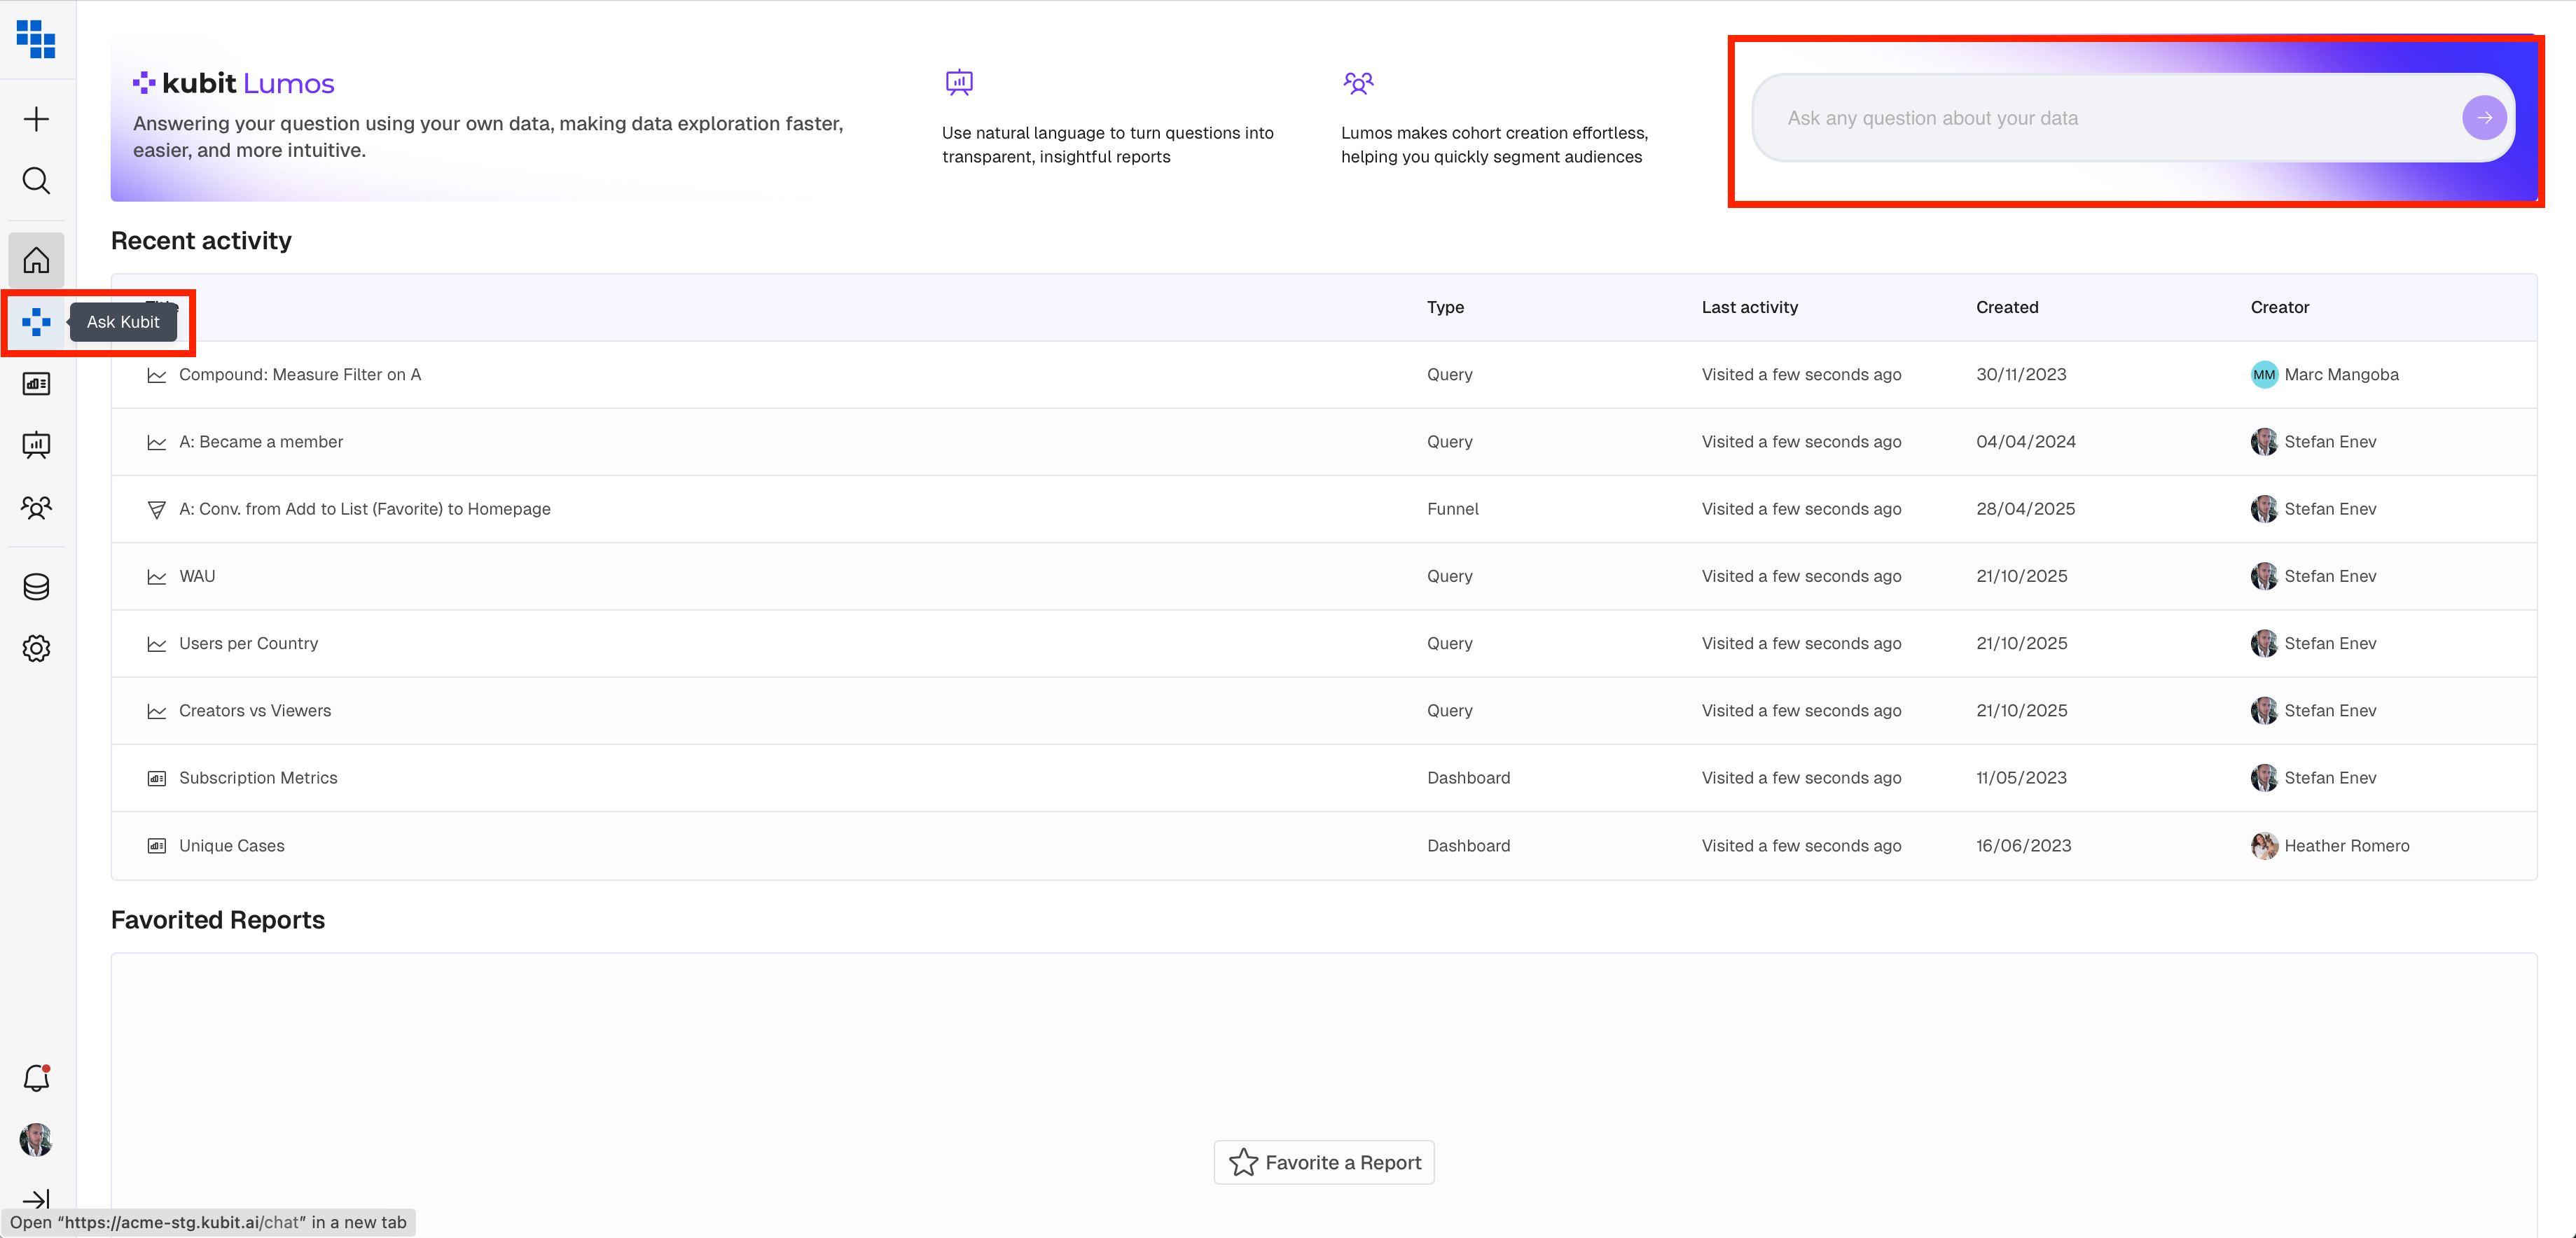Open the settings gear icon
This screenshot has width=2576, height=1238.
coord(36,648)
